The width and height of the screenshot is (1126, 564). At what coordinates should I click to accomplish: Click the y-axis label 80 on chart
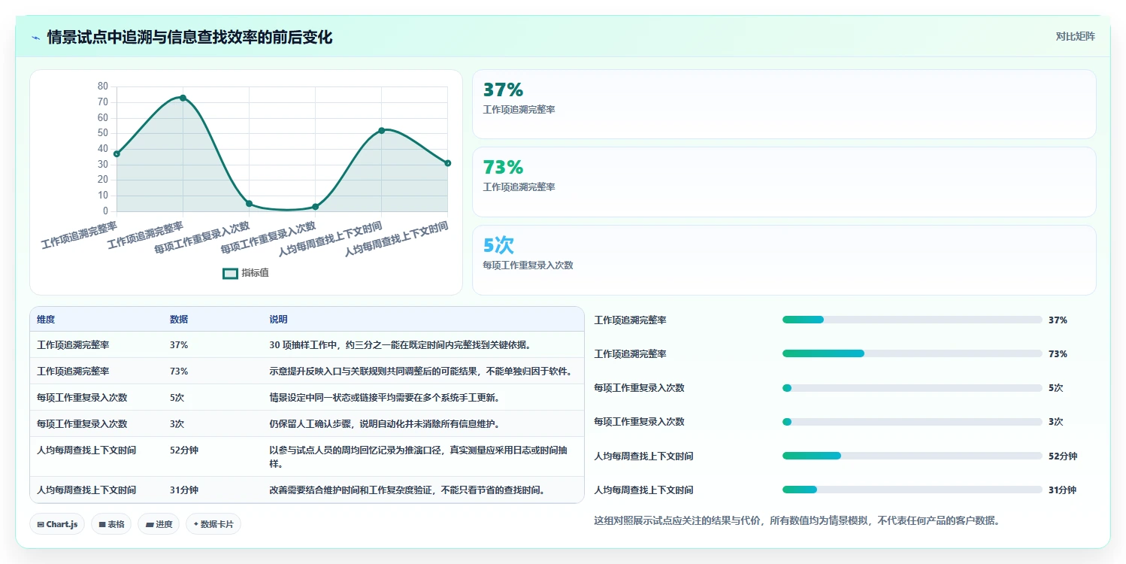coord(103,86)
